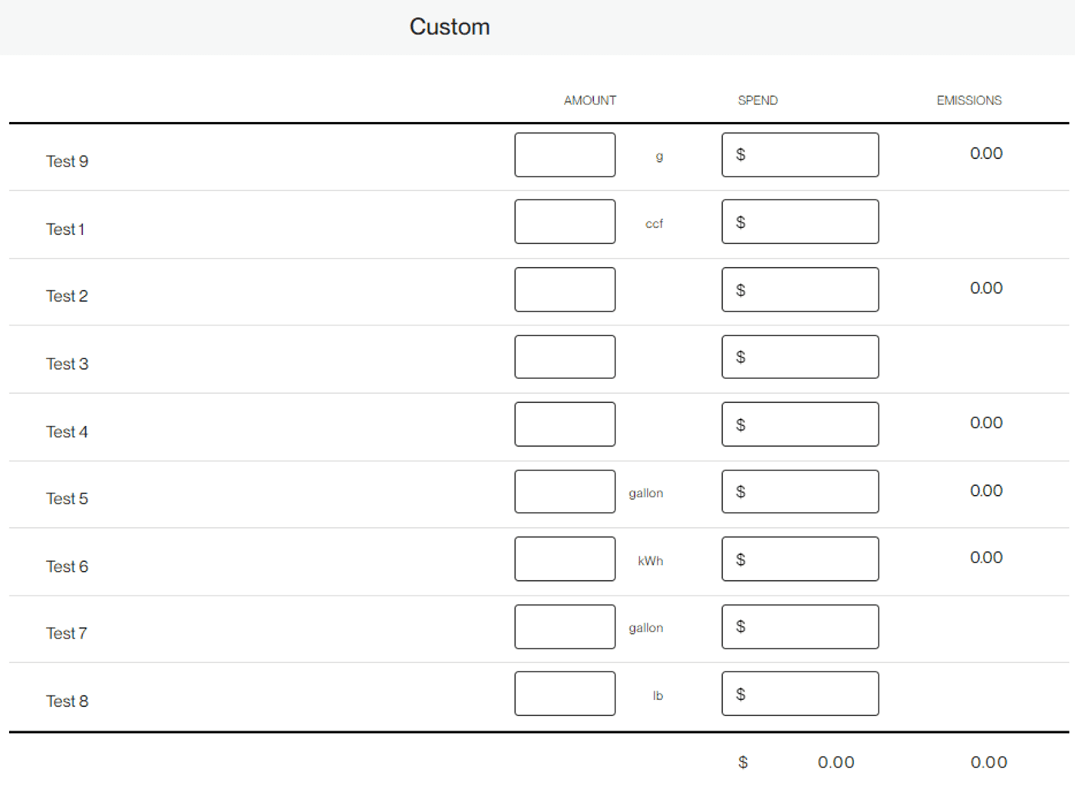Click the Test 5 row label

[x=67, y=499]
